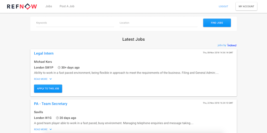267x133 pixels.
Task: Click the clock icon beside 30+ days ago
Action: [x=59, y=68]
